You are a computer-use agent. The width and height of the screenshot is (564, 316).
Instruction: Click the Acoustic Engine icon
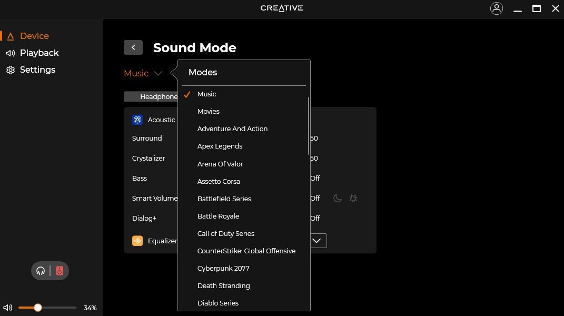point(137,120)
